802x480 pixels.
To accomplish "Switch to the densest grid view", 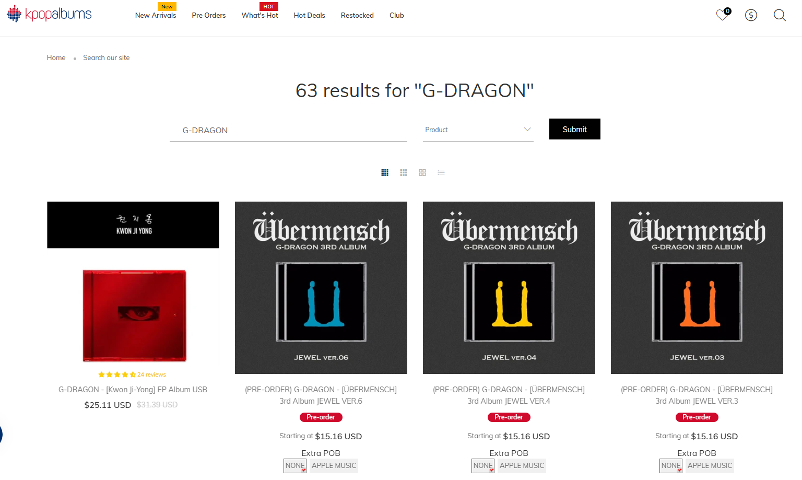I will [385, 172].
